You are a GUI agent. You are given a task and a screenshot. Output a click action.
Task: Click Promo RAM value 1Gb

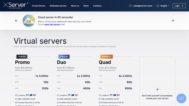pyautogui.click(x=46, y=82)
